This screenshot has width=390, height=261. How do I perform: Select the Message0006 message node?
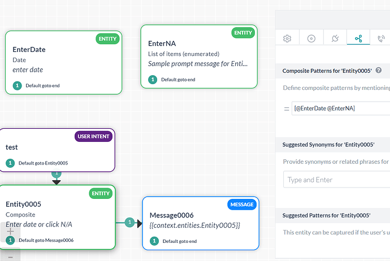tap(200, 217)
